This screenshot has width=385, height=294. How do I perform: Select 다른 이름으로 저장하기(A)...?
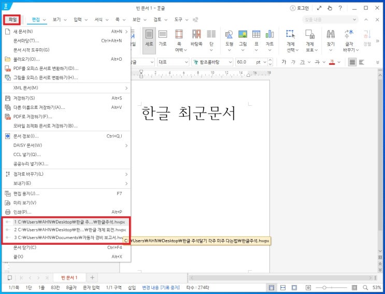coord(66,107)
